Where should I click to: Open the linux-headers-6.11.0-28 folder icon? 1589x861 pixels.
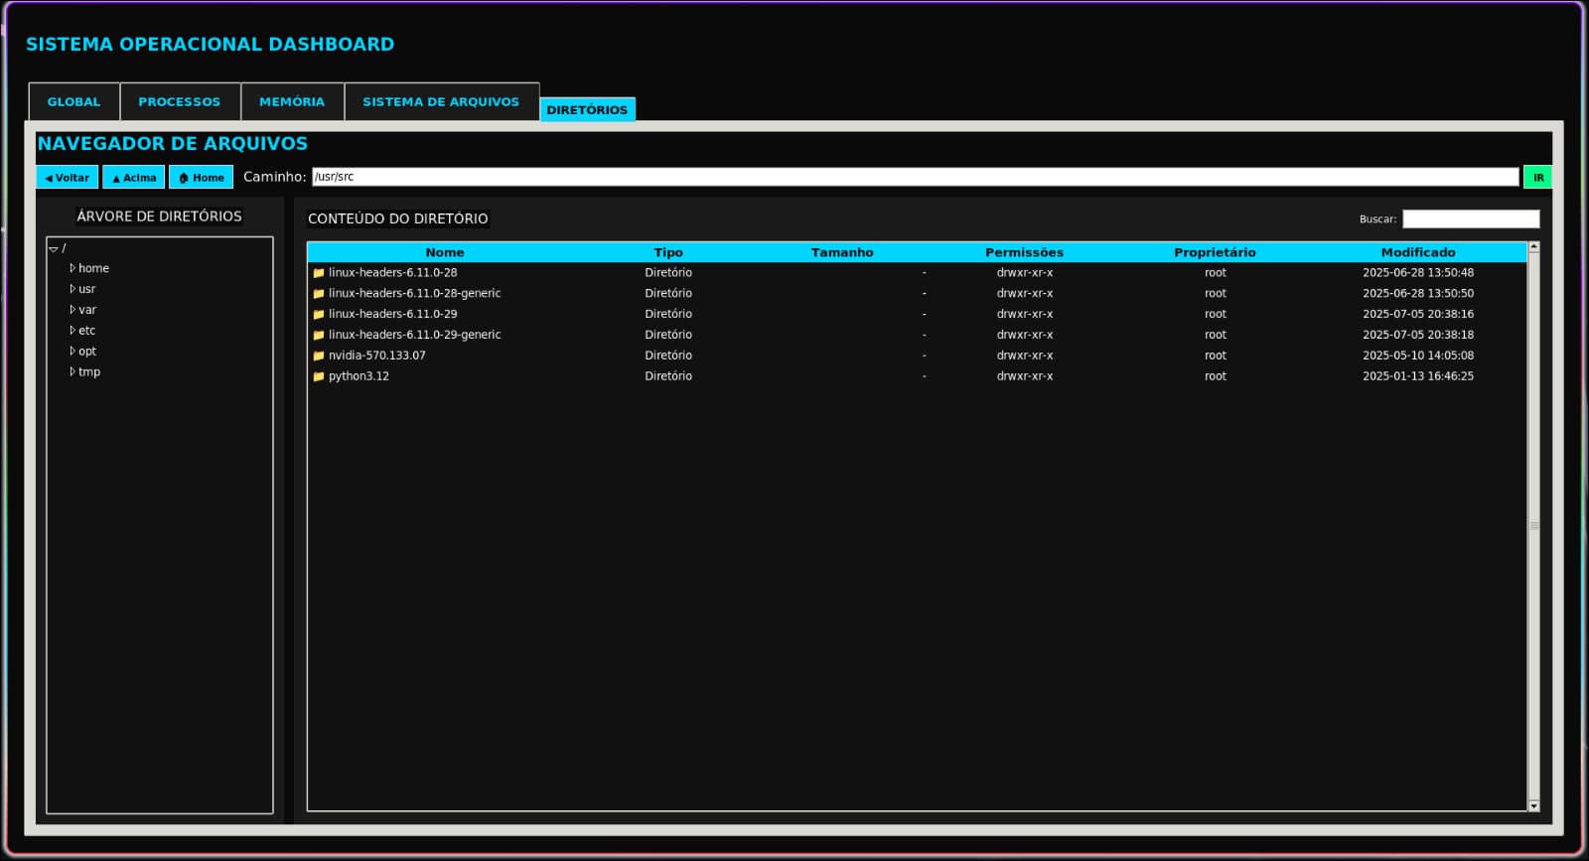[319, 273]
